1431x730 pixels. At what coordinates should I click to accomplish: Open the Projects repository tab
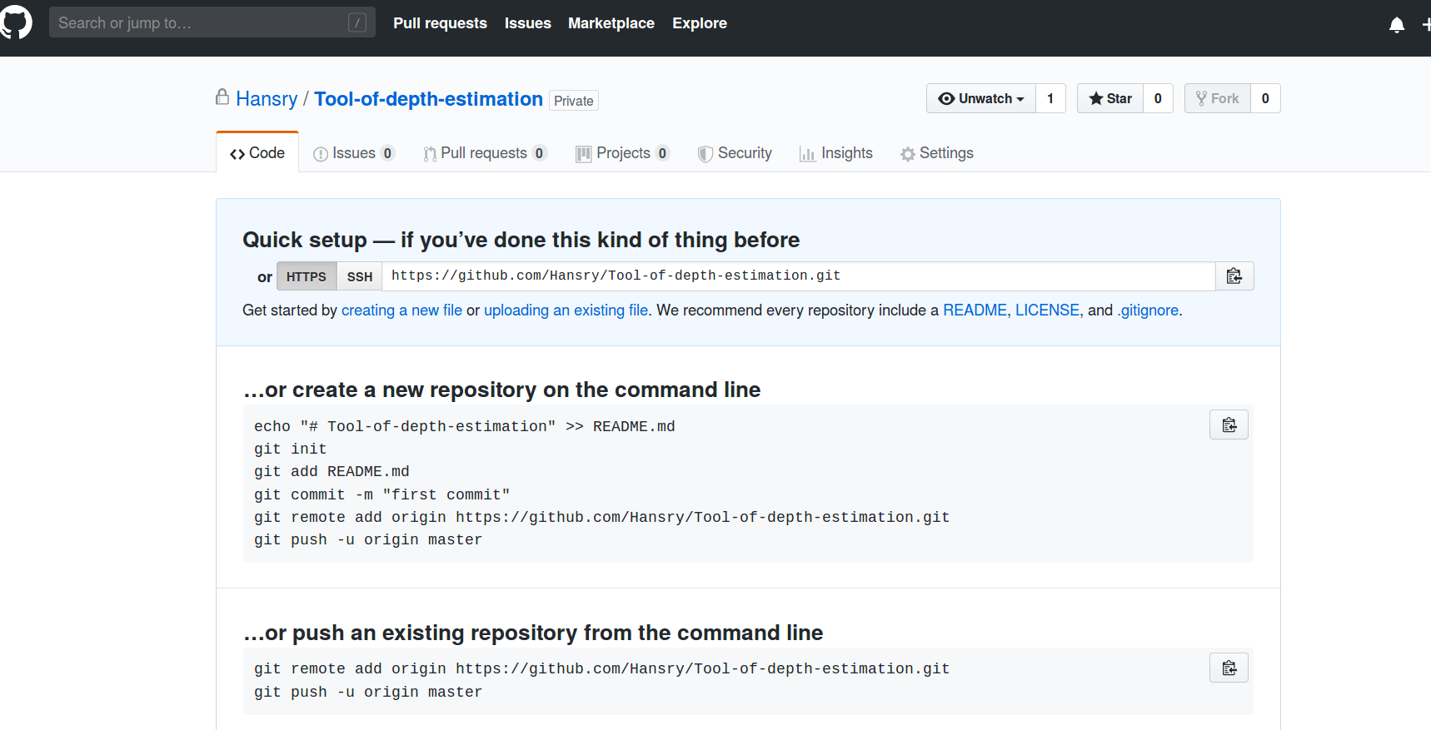622,153
